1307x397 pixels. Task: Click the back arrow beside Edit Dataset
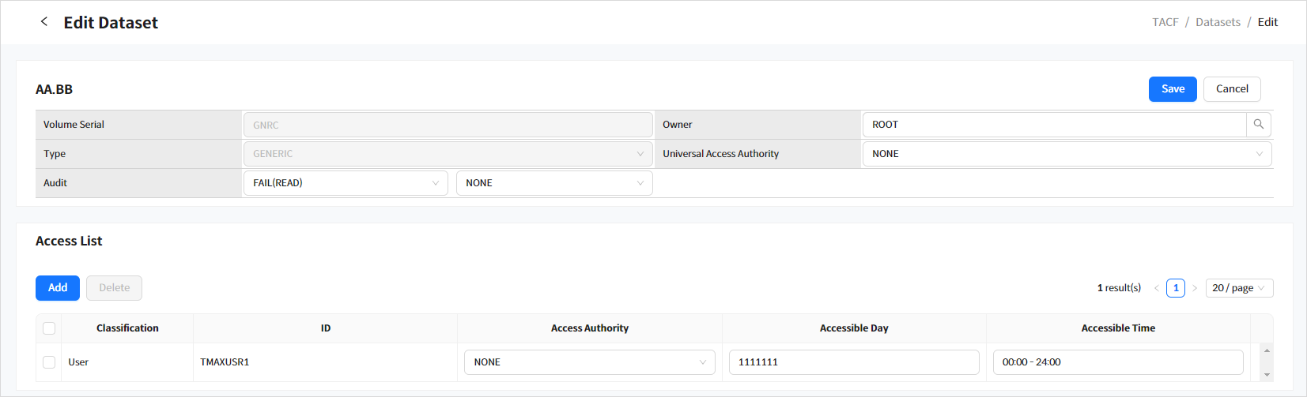click(x=44, y=22)
